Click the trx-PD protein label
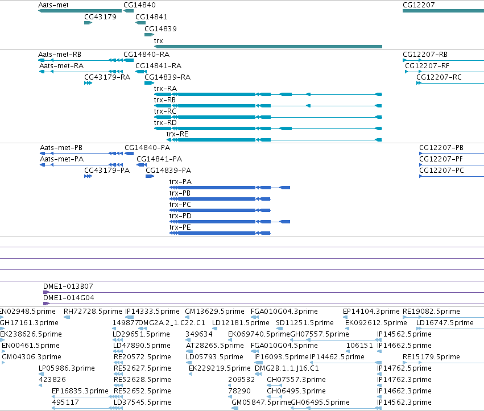The image size is (484, 411). [x=180, y=216]
